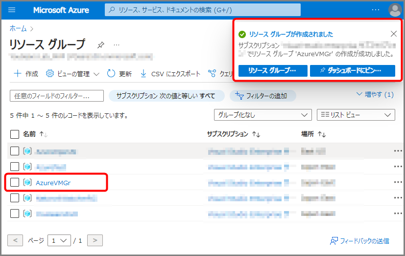Go to next page button
This screenshot has height=256, width=405.
click(95, 240)
